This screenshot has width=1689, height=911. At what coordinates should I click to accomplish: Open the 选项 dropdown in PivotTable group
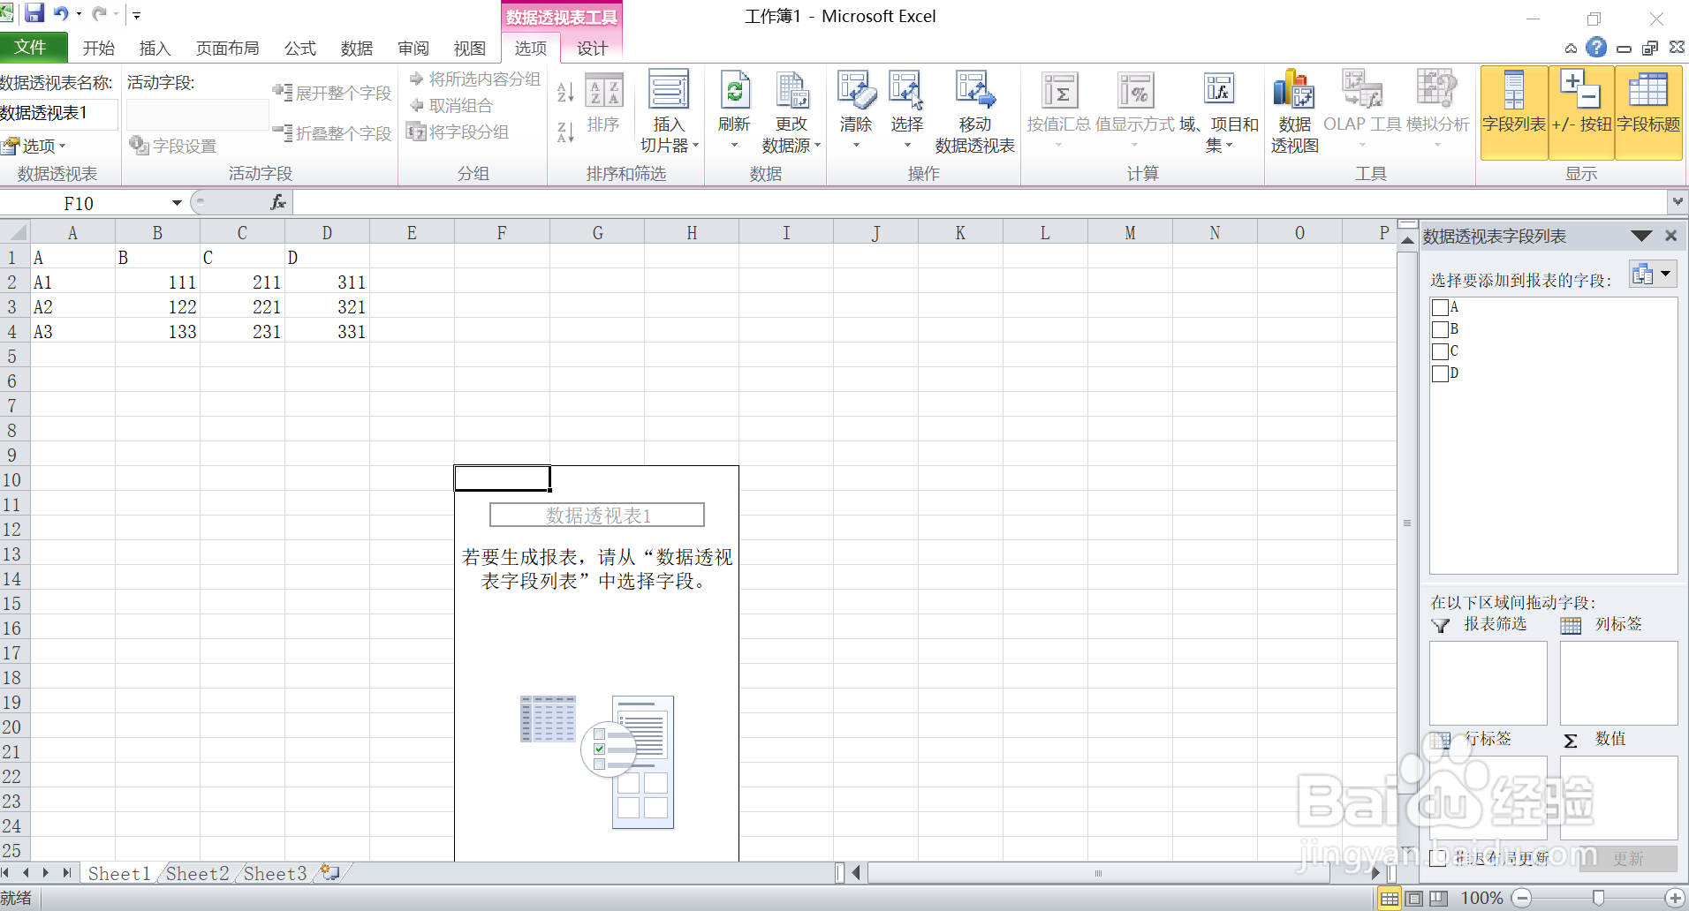click(x=37, y=146)
